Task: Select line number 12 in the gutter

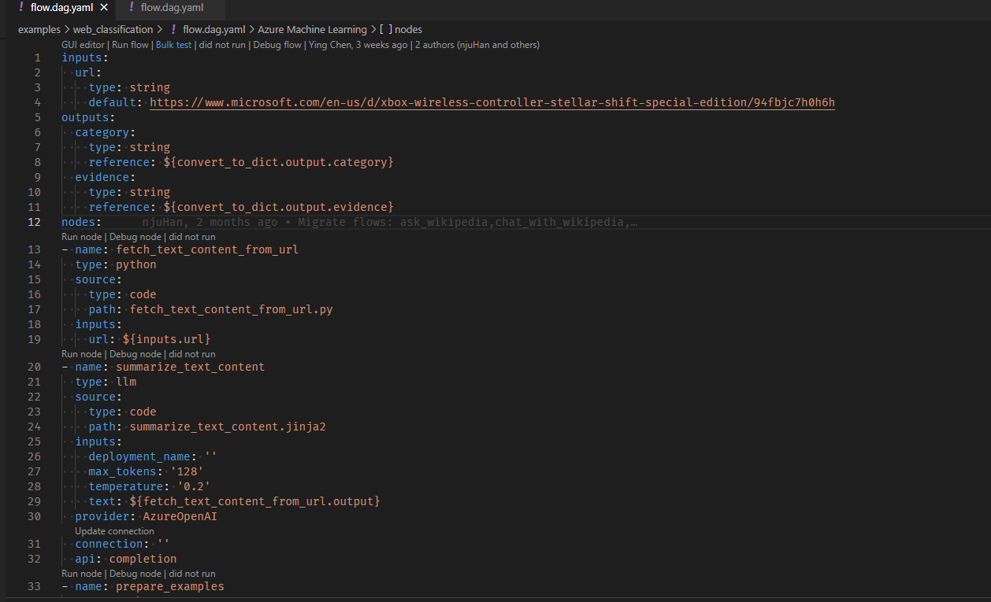Action: pyautogui.click(x=35, y=222)
